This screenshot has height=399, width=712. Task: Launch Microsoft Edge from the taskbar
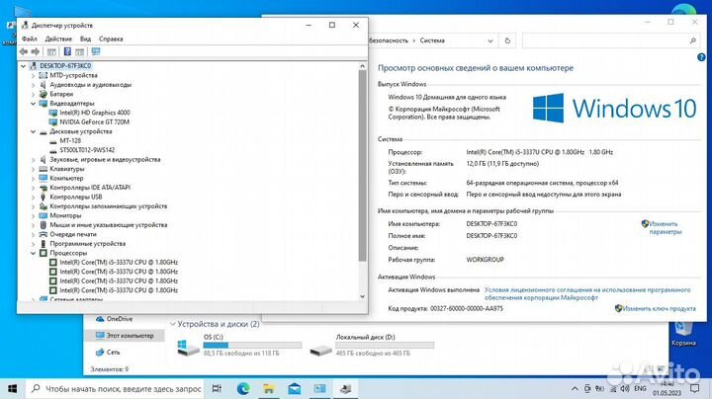(243, 388)
